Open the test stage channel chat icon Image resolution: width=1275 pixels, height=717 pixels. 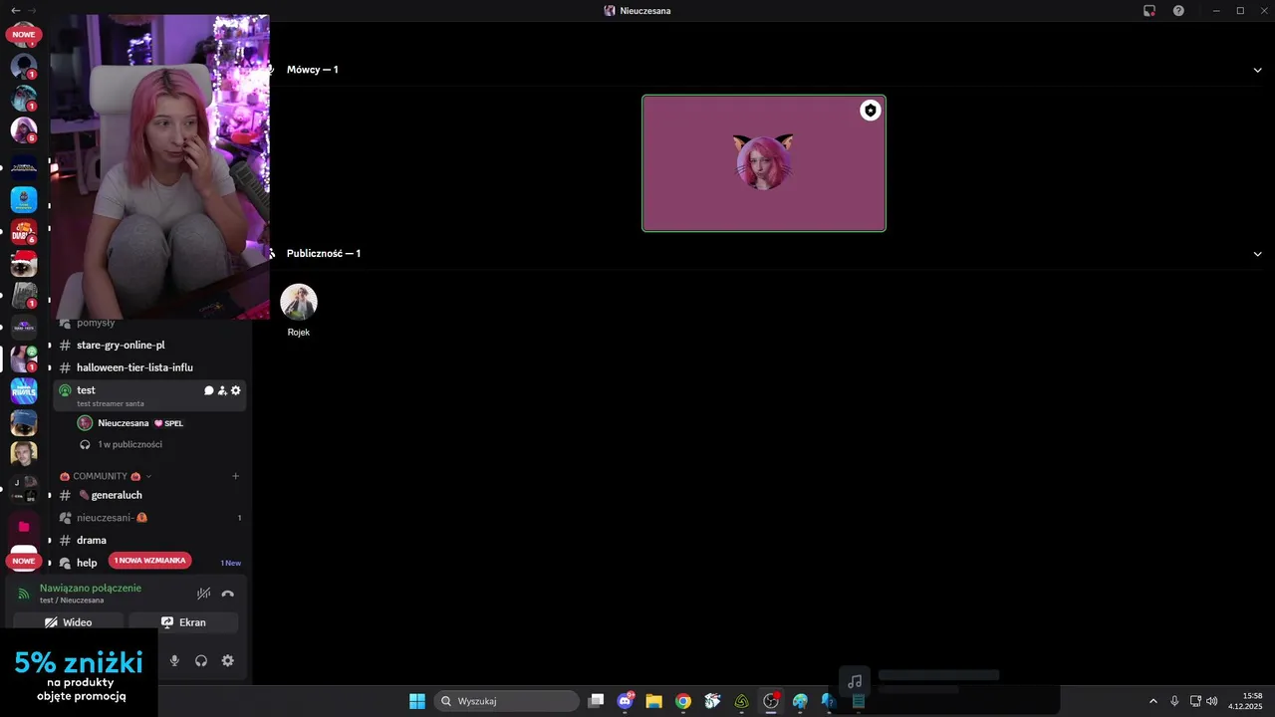click(x=209, y=390)
